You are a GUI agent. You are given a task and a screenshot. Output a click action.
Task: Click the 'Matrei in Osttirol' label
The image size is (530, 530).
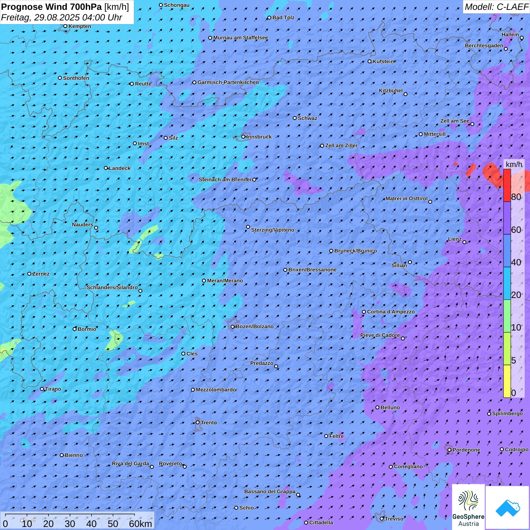tap(407, 198)
